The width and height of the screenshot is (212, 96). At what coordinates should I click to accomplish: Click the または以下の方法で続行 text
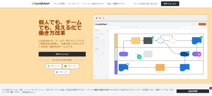[x=62, y=60]
